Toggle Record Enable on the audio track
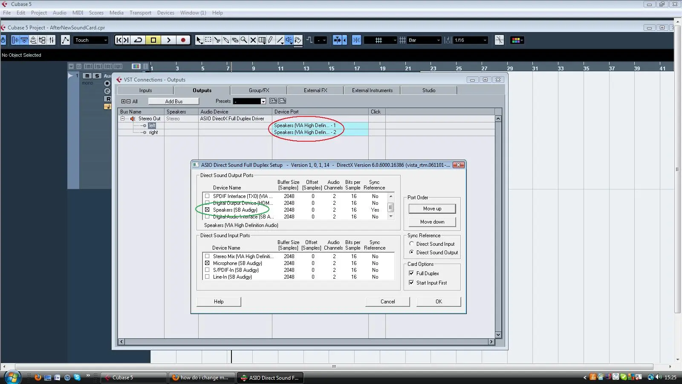The width and height of the screenshot is (682, 384). [x=107, y=83]
